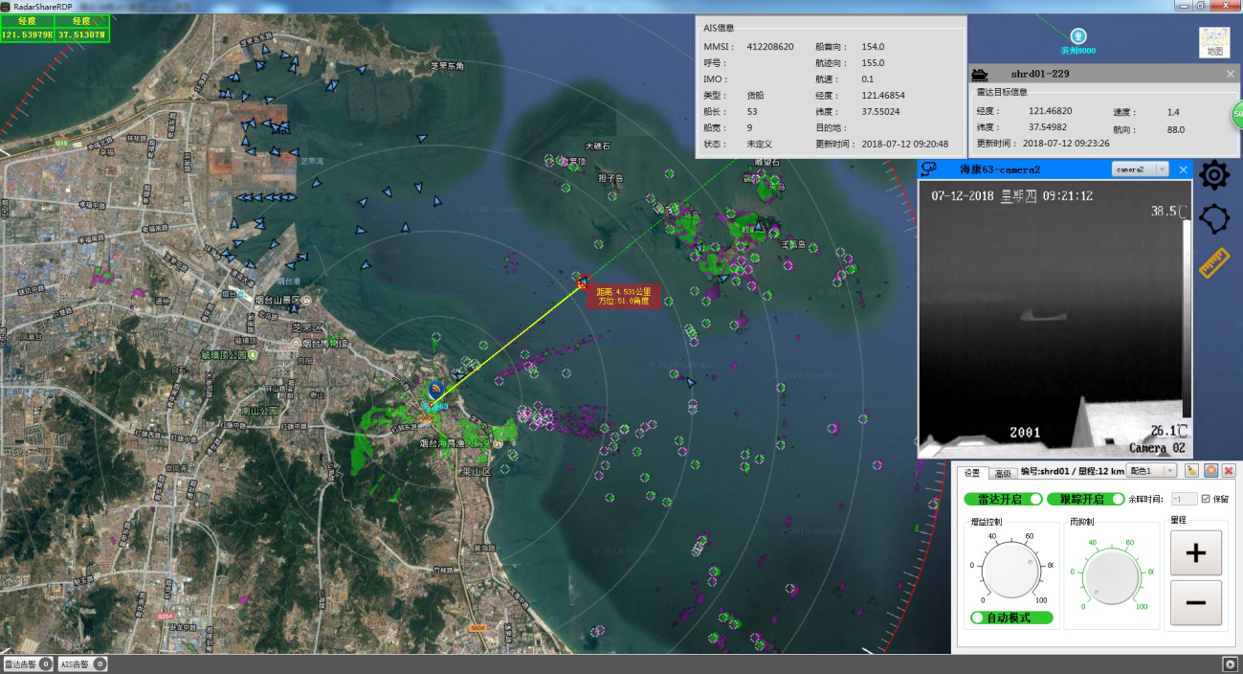
Task: Click the radar station icon on the map
Action: point(436,390)
